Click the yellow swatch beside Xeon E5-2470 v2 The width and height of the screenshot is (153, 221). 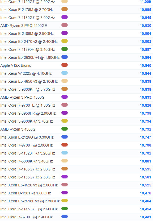(65, 41)
